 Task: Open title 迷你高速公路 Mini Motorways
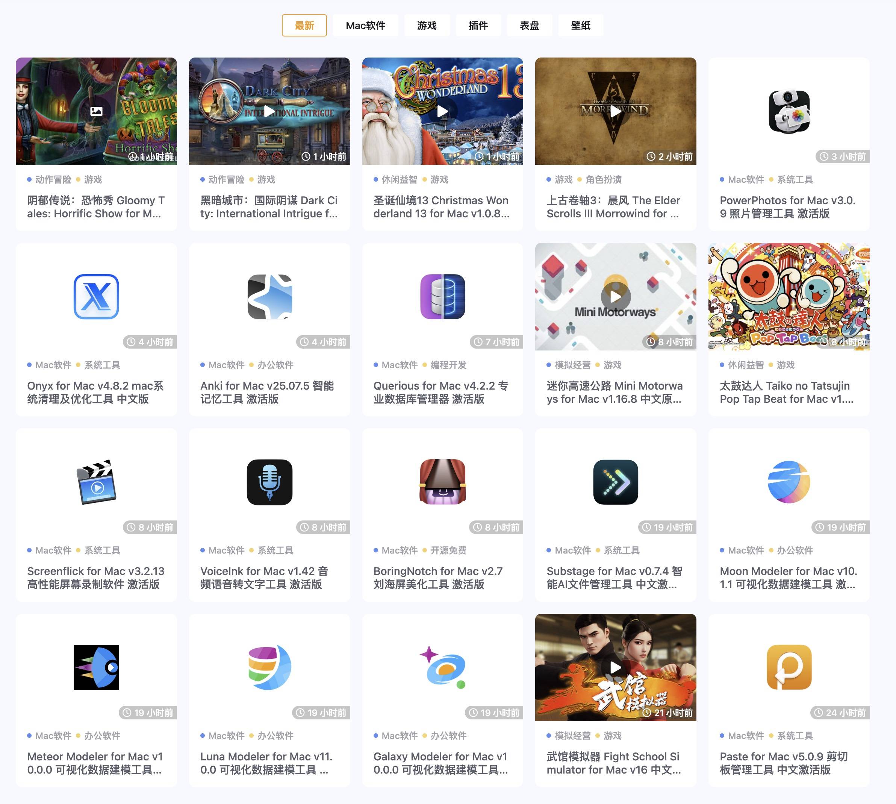(615, 392)
